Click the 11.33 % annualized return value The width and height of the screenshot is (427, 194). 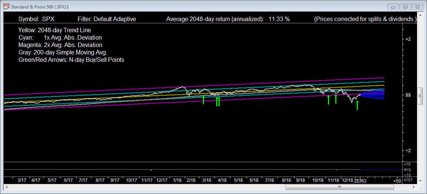pos(279,19)
